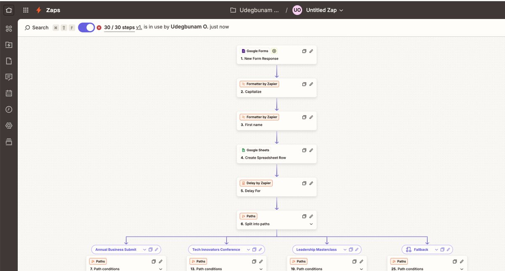Edit step 6 Split into paths pencil

[311, 216]
